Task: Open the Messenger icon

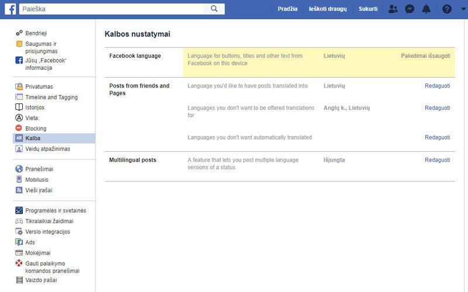Action: [409, 9]
